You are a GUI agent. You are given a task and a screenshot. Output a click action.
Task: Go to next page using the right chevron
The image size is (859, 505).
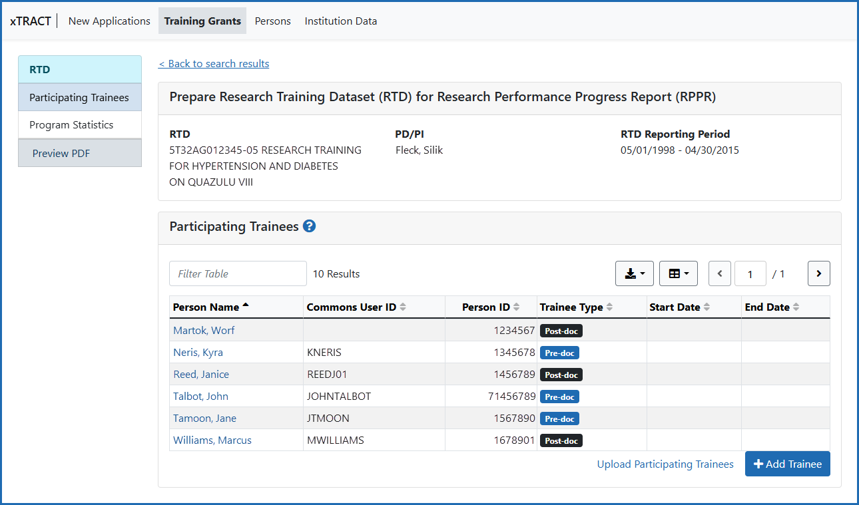tap(818, 273)
